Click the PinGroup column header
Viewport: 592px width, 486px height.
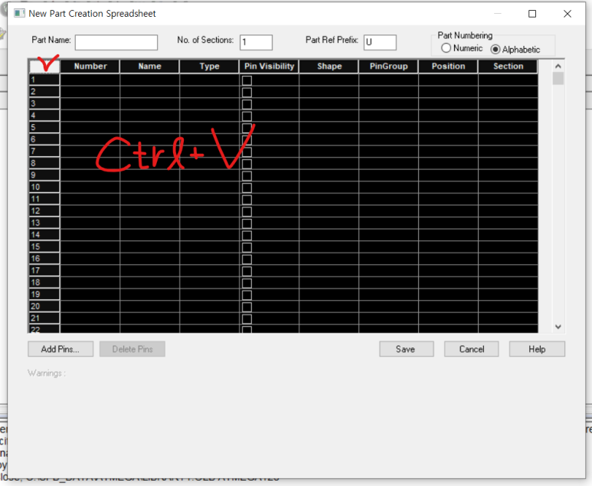coord(388,67)
